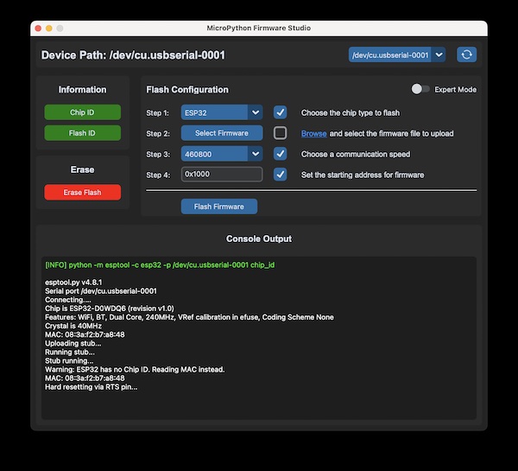Viewport: 518px width, 471px height.
Task: Click the refresh serial ports icon
Action: (x=466, y=54)
